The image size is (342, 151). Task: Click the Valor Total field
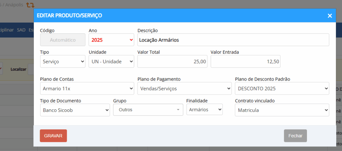(172, 61)
